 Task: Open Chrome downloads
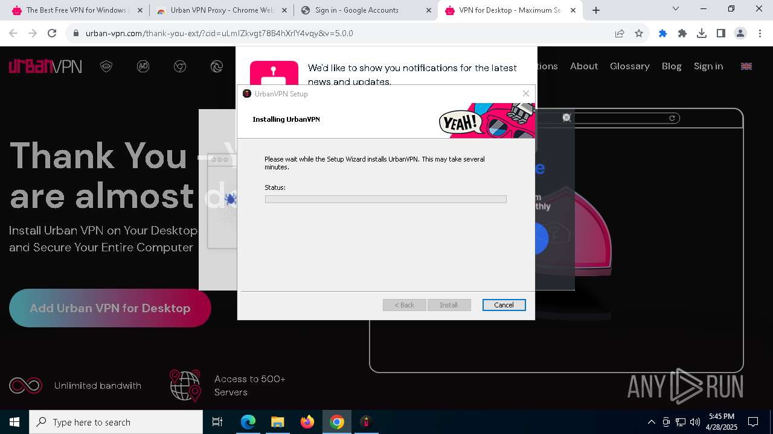pos(702,33)
